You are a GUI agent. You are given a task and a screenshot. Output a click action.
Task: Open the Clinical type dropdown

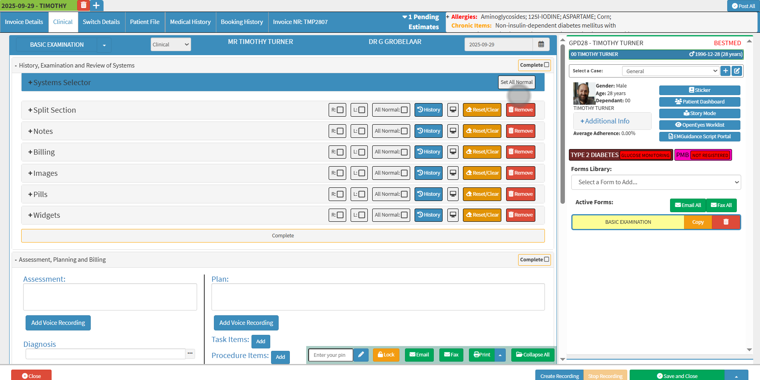(171, 44)
